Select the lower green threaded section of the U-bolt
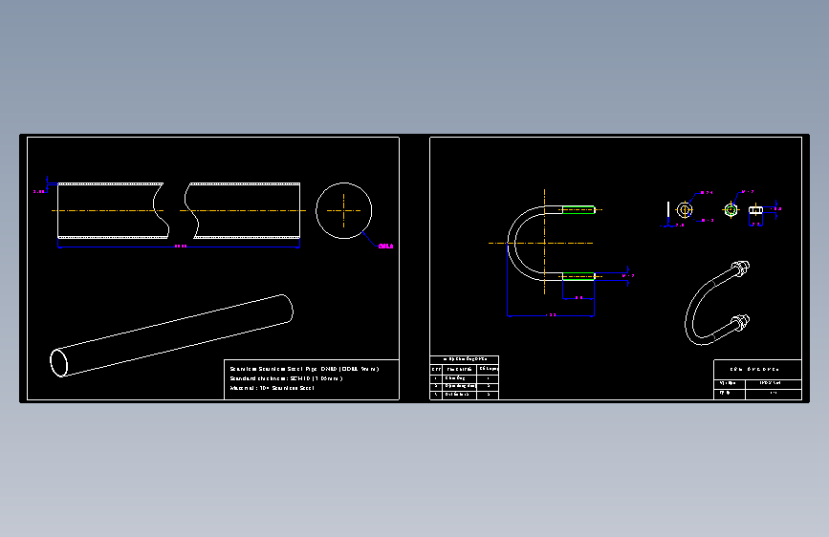 [578, 276]
